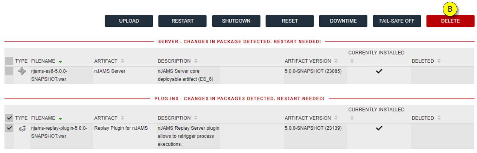The width and height of the screenshot is (477, 153).
Task: Click the nJAMS Server type icon
Action: click(22, 71)
